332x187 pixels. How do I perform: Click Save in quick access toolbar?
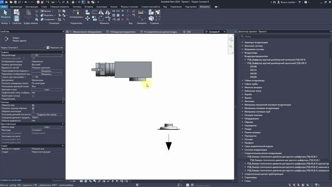[x=15, y=2]
